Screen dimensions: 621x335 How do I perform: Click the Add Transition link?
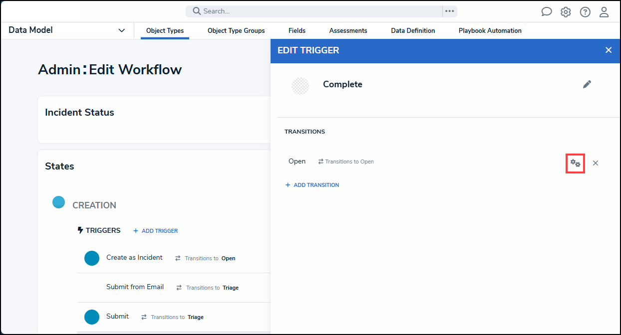312,185
